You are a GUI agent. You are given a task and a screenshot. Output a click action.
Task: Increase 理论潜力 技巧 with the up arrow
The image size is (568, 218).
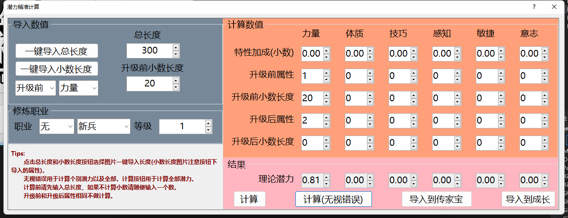(414, 177)
